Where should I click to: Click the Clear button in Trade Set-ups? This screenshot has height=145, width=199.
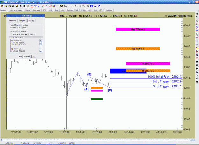pyautogui.click(x=20, y=57)
